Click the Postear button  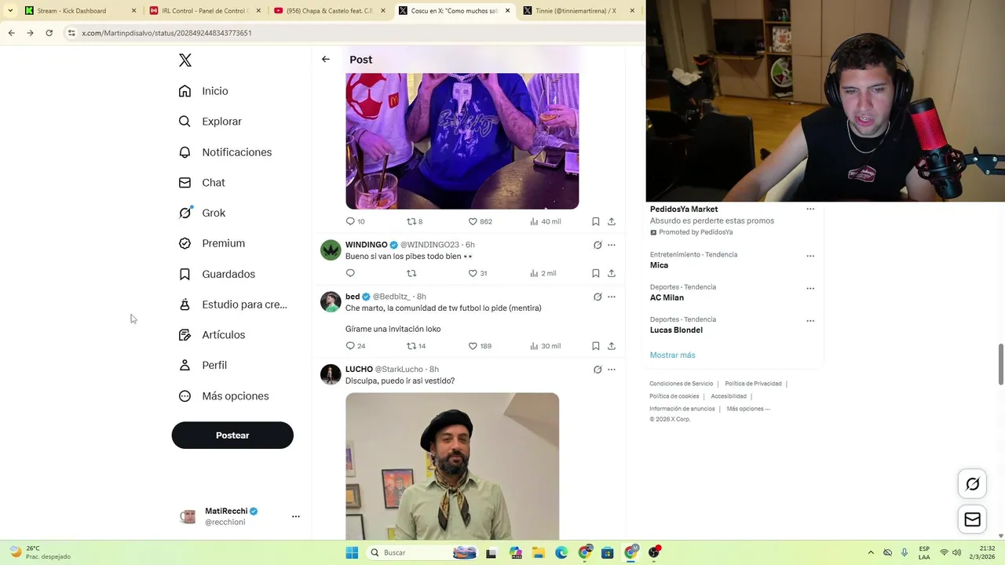[x=232, y=436]
